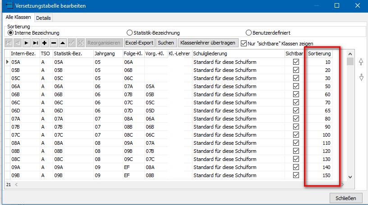368x205 pixels.
Task: Click Vorg.-Kl. cell 08B
Action: pyautogui.click(x=156, y=175)
